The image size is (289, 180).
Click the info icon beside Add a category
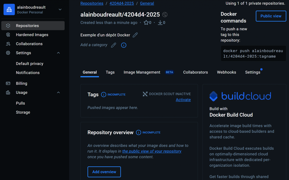(x=124, y=45)
